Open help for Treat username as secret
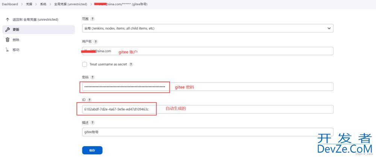Image resolution: width=376 pixels, height=157 pixels. tap(131, 65)
